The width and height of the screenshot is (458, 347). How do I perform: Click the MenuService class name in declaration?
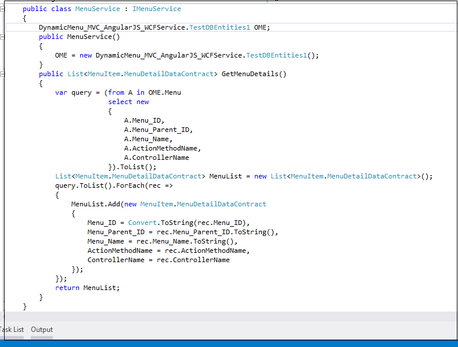pyautogui.click(x=98, y=9)
